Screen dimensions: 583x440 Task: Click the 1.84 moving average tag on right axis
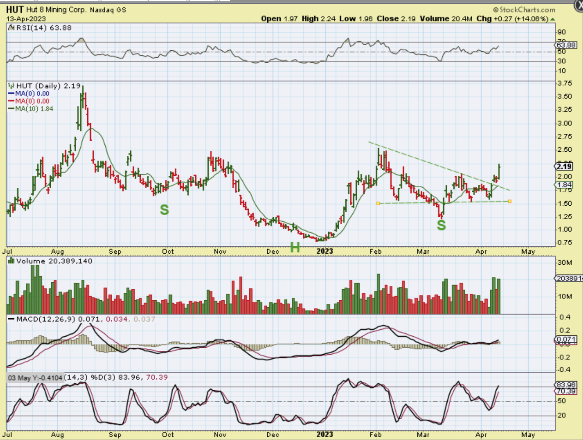pos(565,185)
